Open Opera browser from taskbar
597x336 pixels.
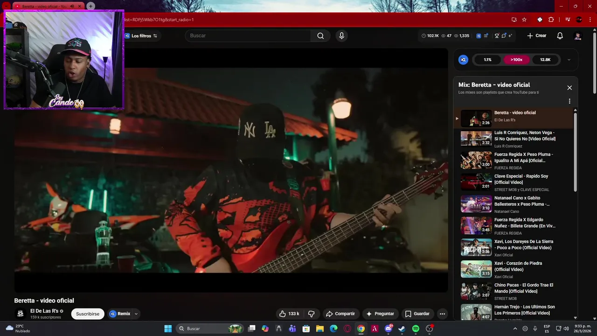[x=347, y=329]
